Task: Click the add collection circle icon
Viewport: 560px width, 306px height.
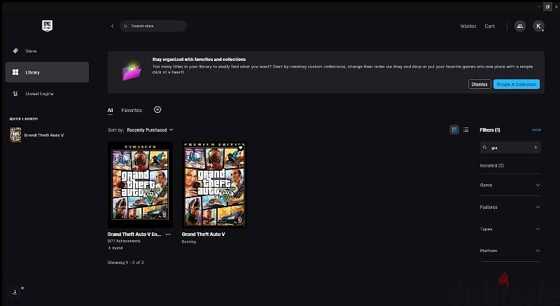Action: 157,110
